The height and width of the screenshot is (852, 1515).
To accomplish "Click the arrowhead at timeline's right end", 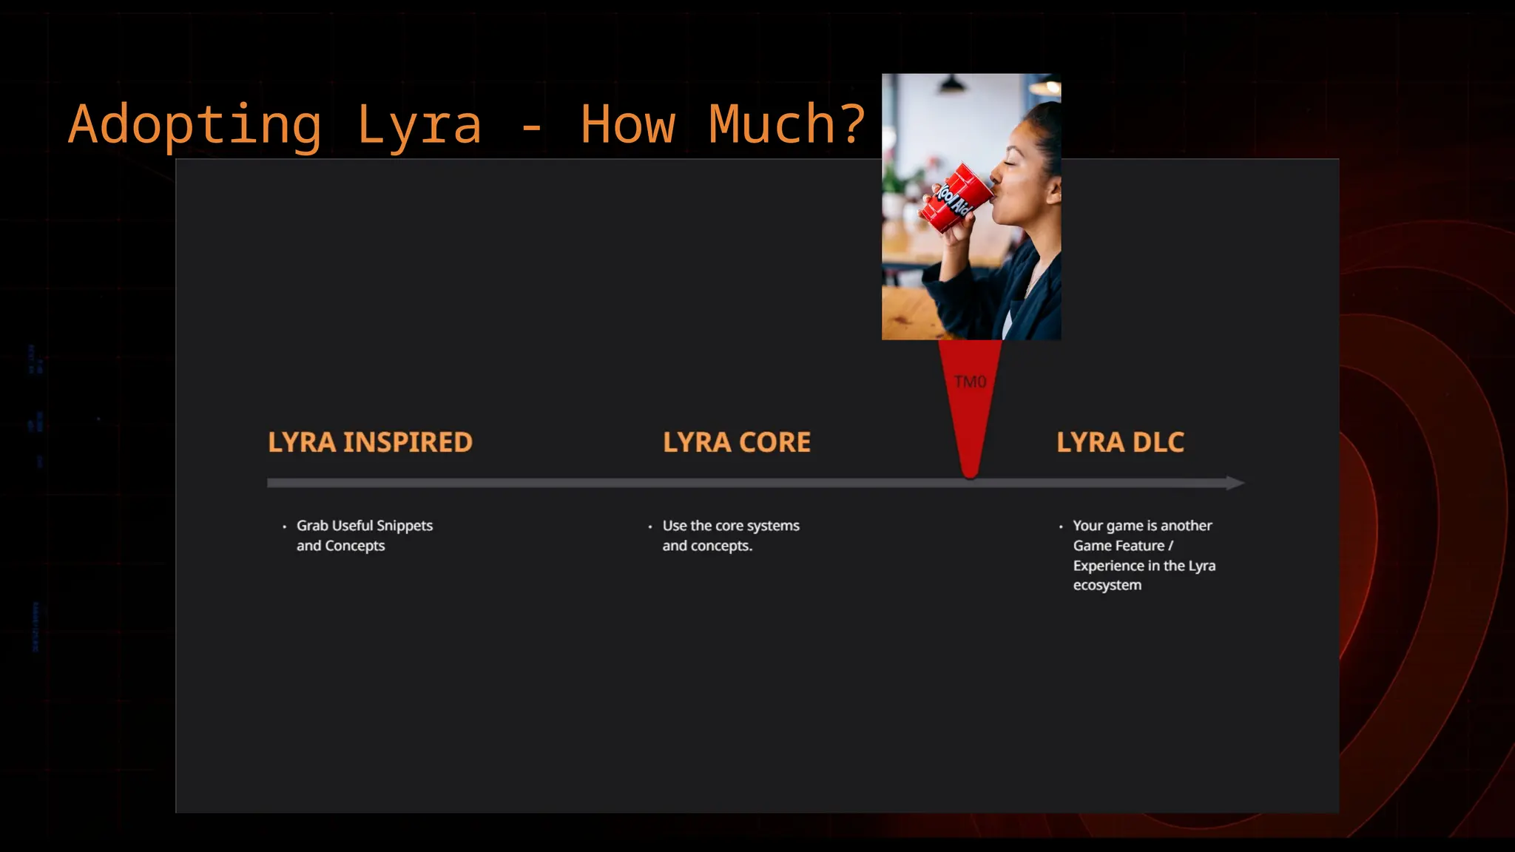I will click(x=1235, y=483).
